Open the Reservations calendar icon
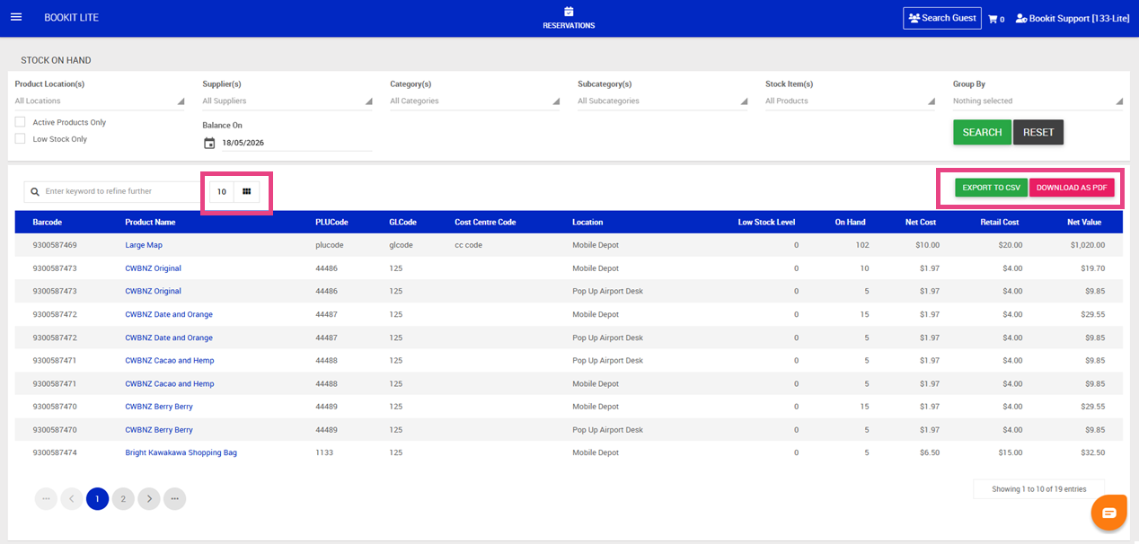The image size is (1139, 544). point(569,12)
